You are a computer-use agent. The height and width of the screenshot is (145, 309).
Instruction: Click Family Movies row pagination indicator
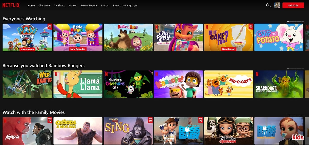pos(295,115)
